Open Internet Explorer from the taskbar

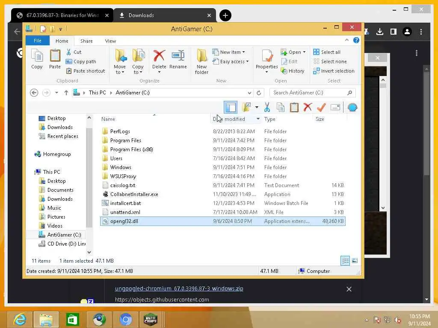[x=19, y=319]
